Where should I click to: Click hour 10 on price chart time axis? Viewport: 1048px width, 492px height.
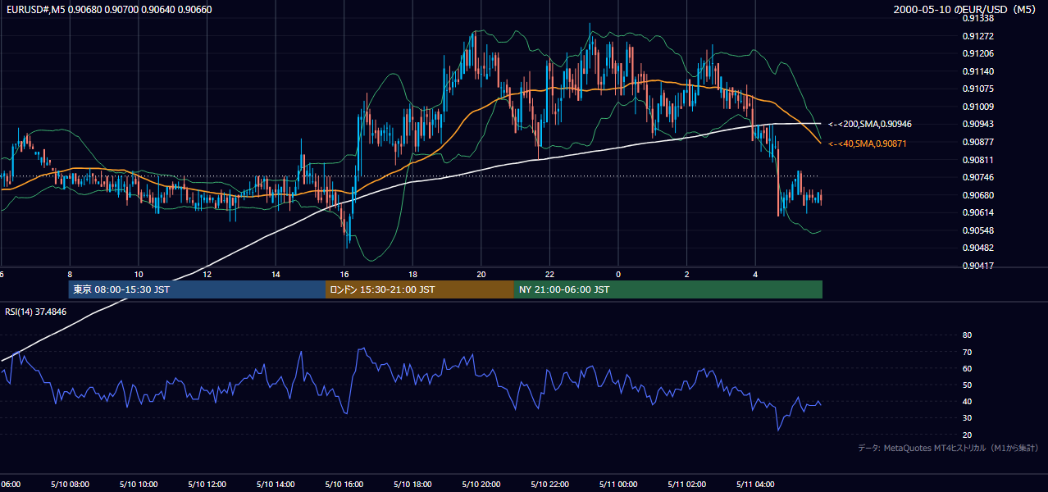[x=139, y=274]
